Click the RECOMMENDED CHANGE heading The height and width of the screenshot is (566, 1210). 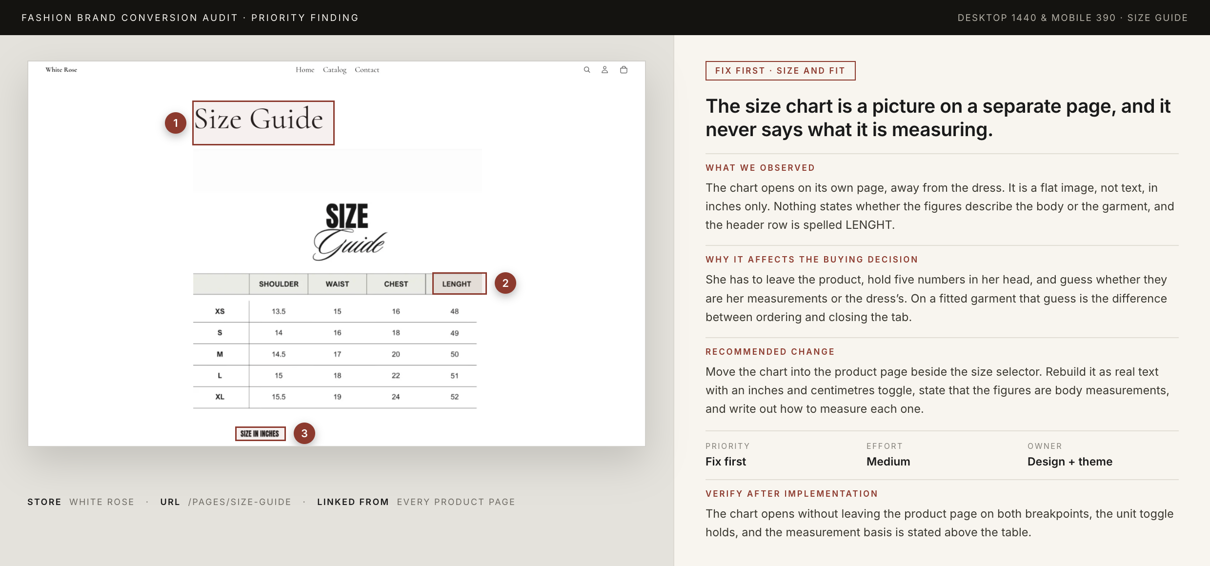click(770, 352)
